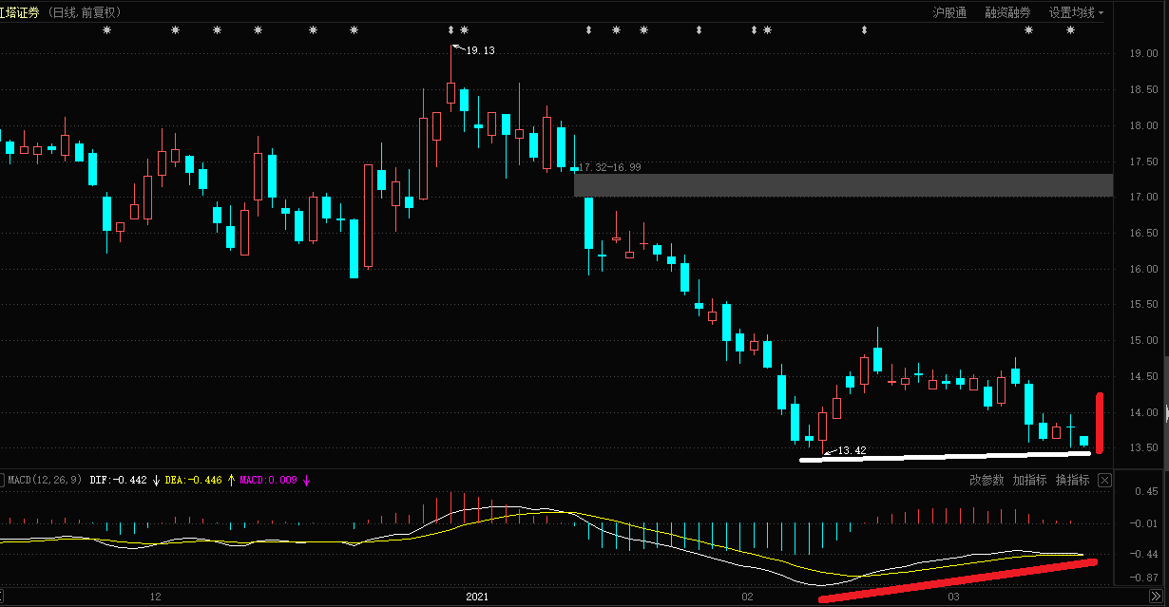
Task: Click the gray gap zone band
Action: (843, 185)
